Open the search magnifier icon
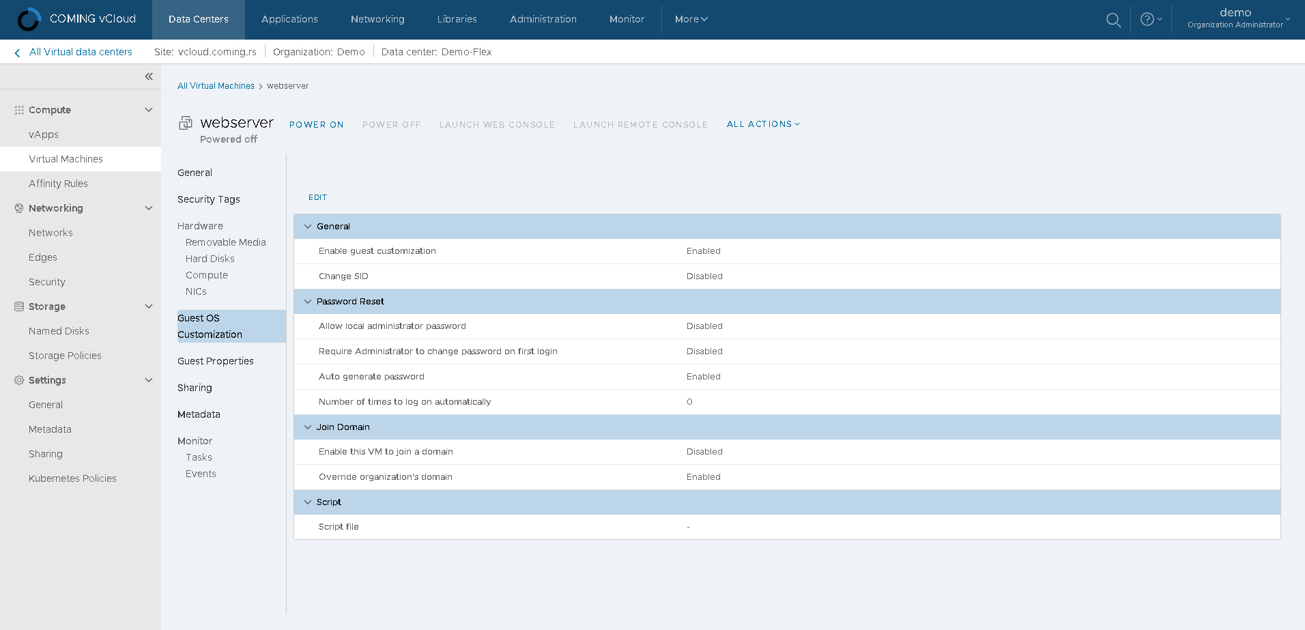Image resolution: width=1305 pixels, height=630 pixels. [1113, 20]
